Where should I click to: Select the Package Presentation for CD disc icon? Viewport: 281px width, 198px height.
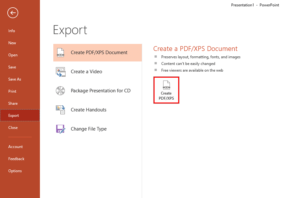(x=61, y=90)
